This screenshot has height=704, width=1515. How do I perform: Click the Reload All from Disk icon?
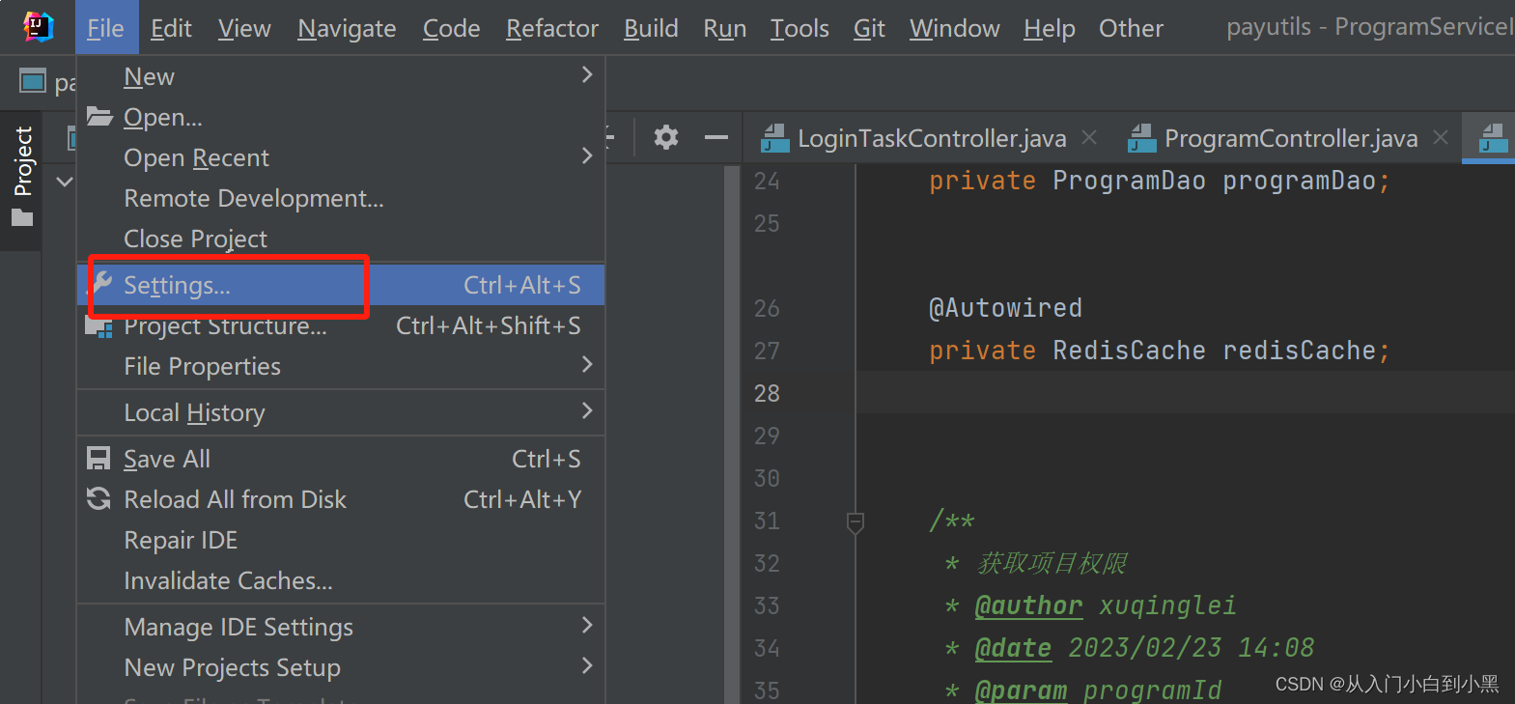pos(98,498)
